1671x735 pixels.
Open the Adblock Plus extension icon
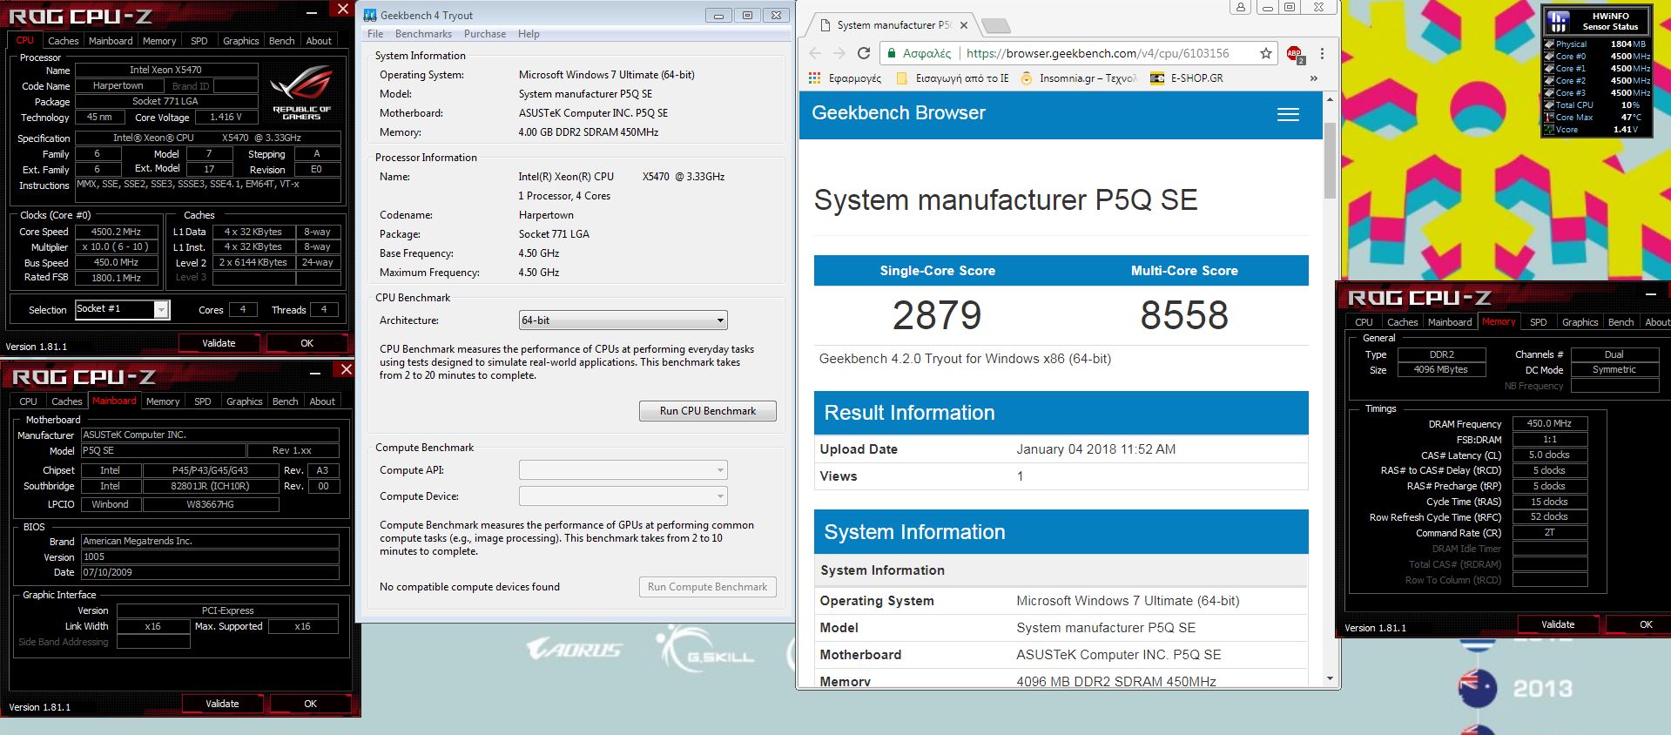[x=1295, y=54]
